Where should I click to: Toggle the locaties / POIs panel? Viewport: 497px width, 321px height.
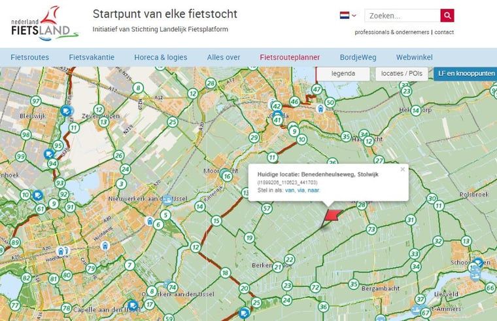coord(402,74)
